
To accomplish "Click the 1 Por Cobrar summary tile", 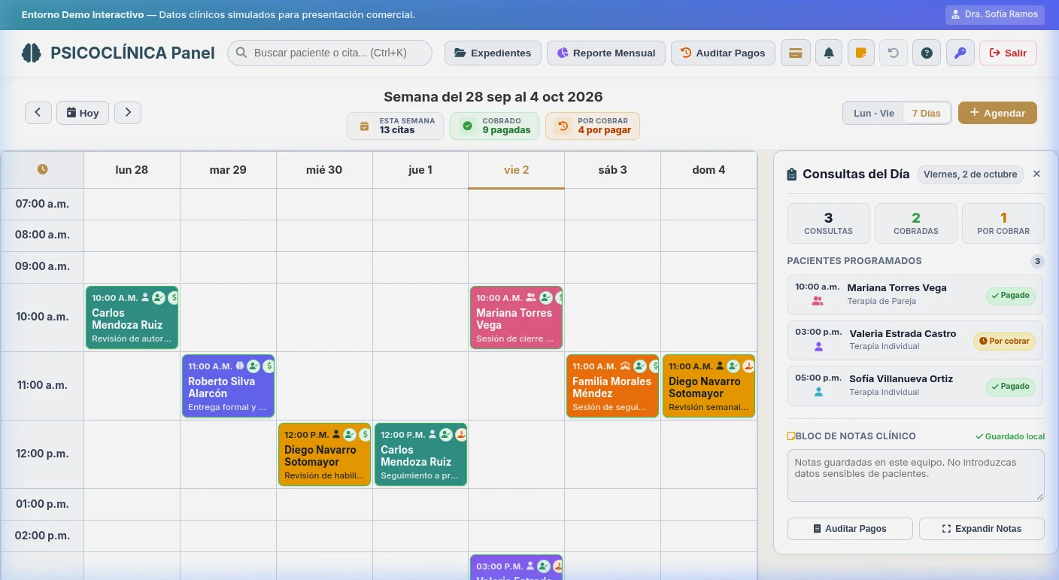I will coord(1003,223).
